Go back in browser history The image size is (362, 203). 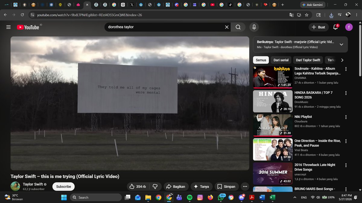pyautogui.click(x=5, y=15)
